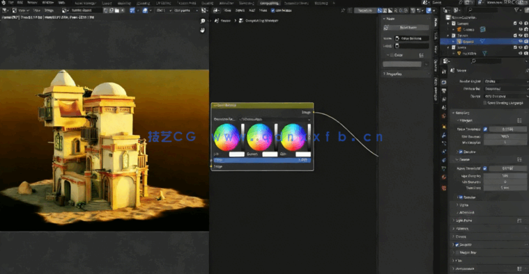Open correction formula dropdown on Color Balance node
This screenshot has width=529, height=274.
point(275,120)
